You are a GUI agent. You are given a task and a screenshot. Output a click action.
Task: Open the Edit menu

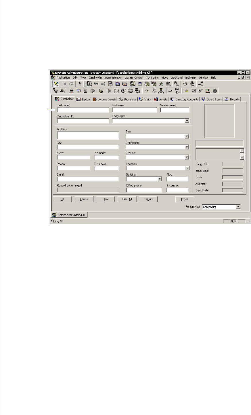pos(75,78)
